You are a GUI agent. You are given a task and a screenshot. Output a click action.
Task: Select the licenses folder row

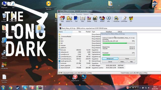[x=79, y=45]
